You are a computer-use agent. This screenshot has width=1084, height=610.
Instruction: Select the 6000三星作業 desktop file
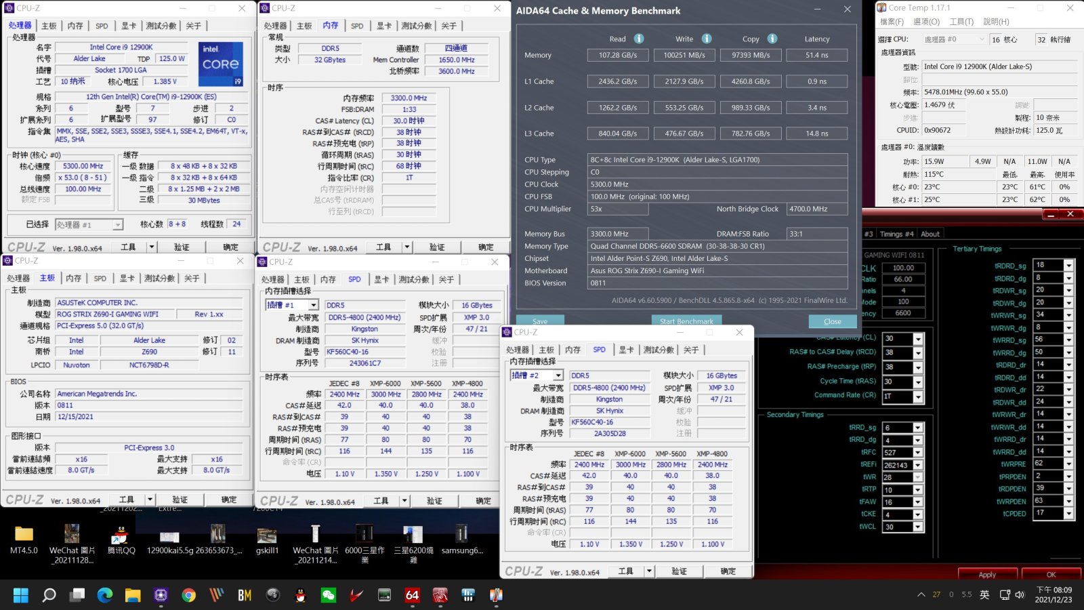click(x=364, y=544)
